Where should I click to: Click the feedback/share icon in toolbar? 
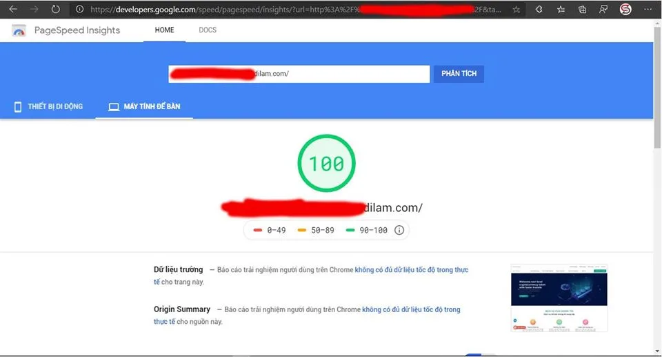(x=603, y=9)
